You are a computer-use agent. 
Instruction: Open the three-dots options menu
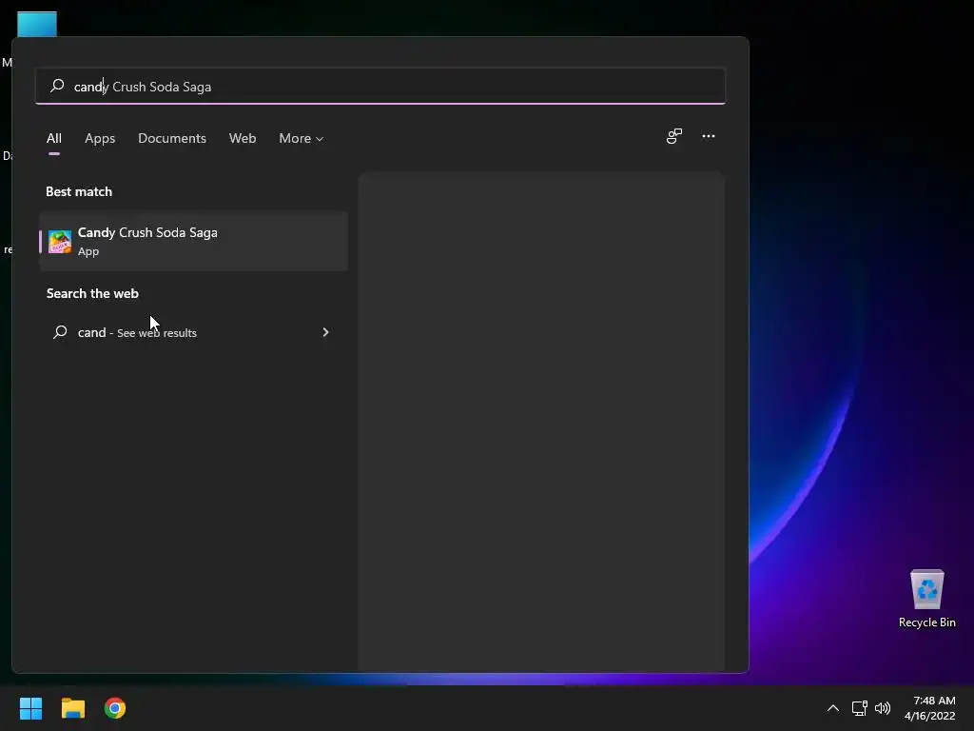(708, 136)
